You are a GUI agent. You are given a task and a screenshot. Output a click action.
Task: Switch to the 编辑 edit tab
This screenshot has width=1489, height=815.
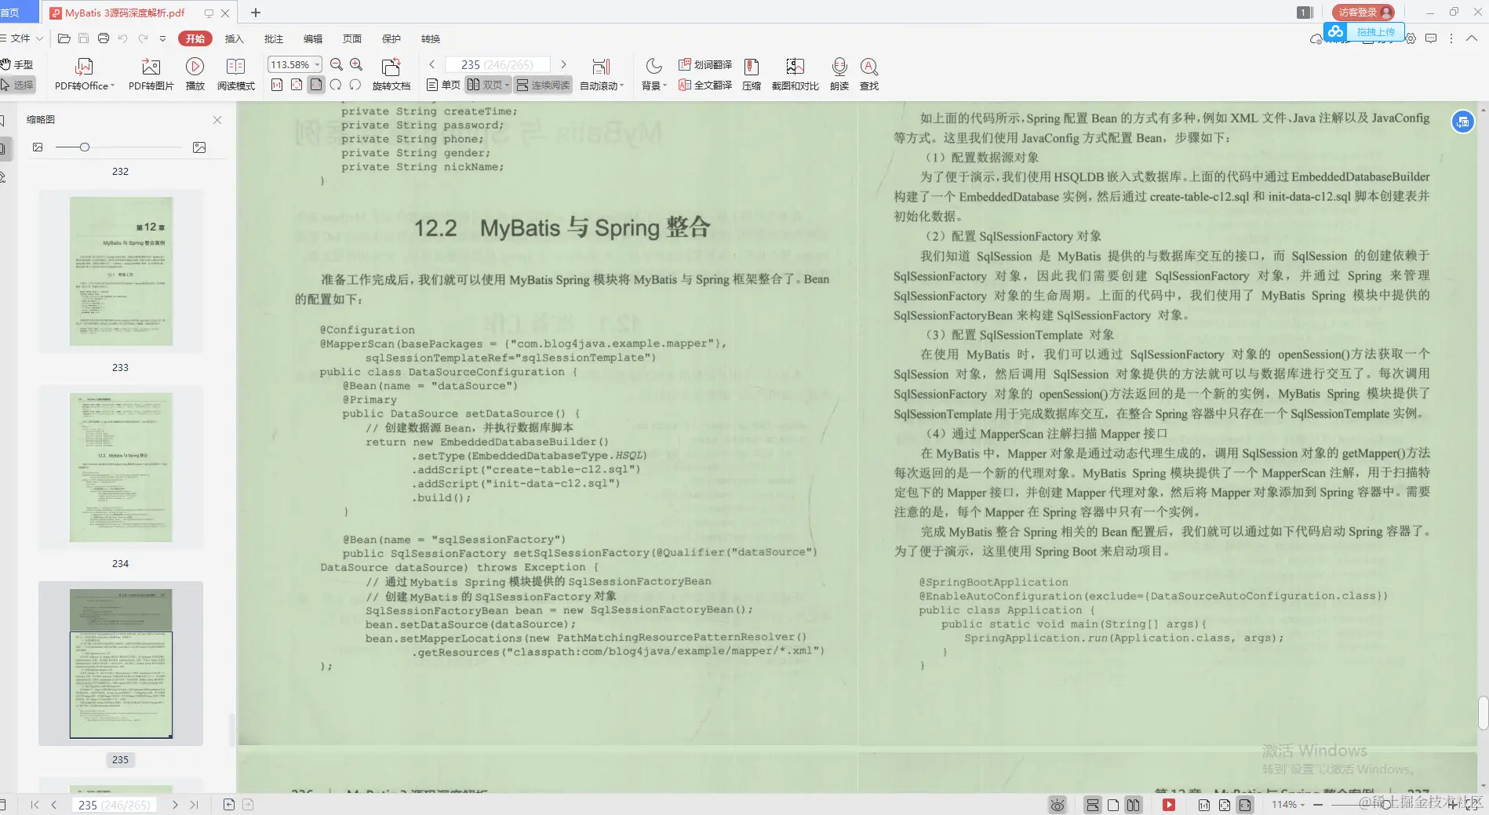pyautogui.click(x=312, y=38)
